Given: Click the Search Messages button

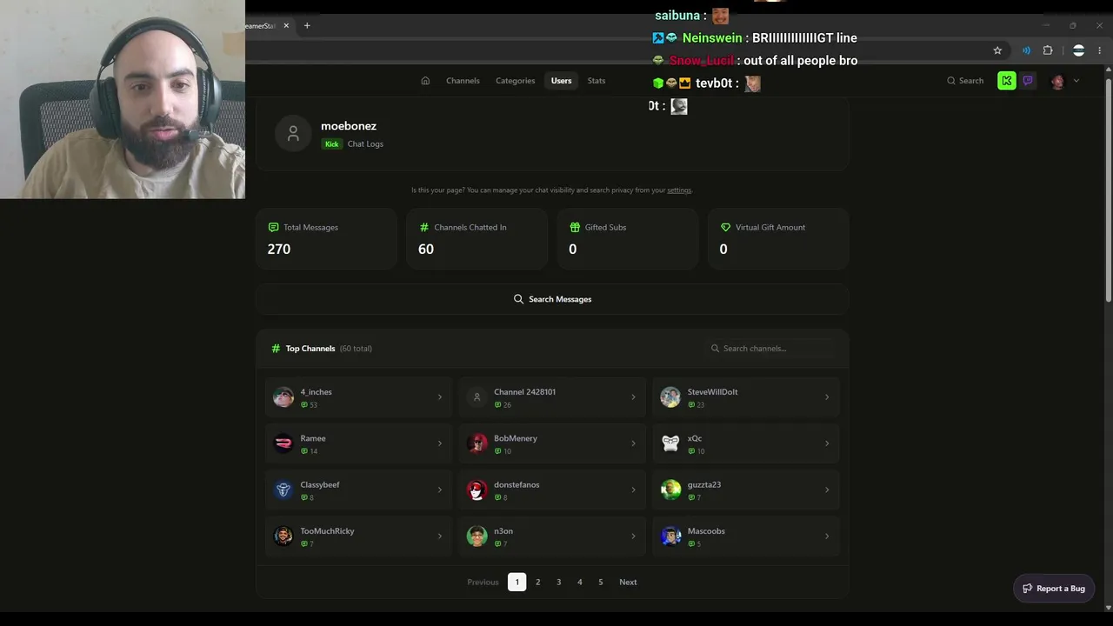Looking at the screenshot, I should pos(552,299).
